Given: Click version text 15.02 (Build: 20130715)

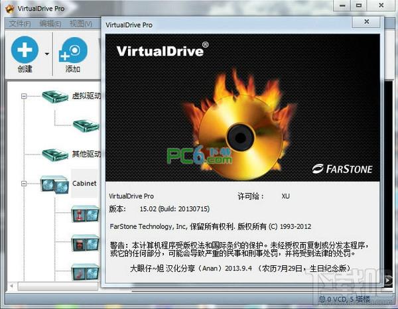Looking at the screenshot, I should (x=174, y=209).
